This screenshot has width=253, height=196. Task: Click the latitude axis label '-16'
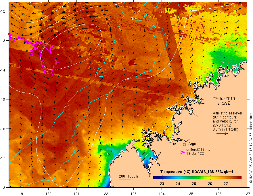click(x=3, y=129)
